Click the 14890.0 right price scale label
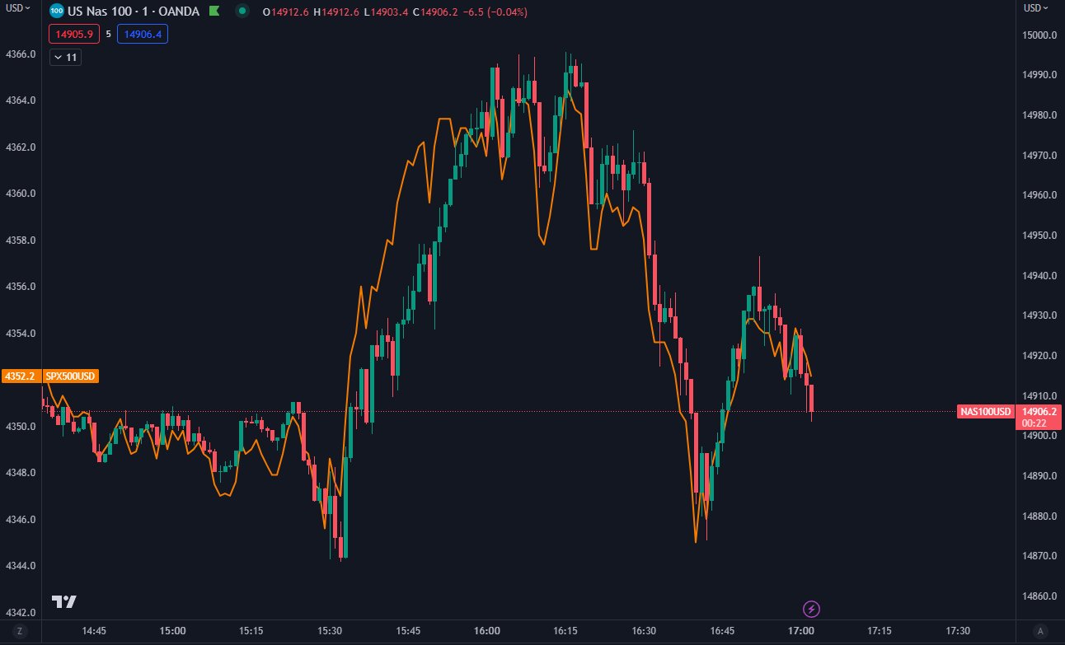The image size is (1065, 645). [1039, 476]
